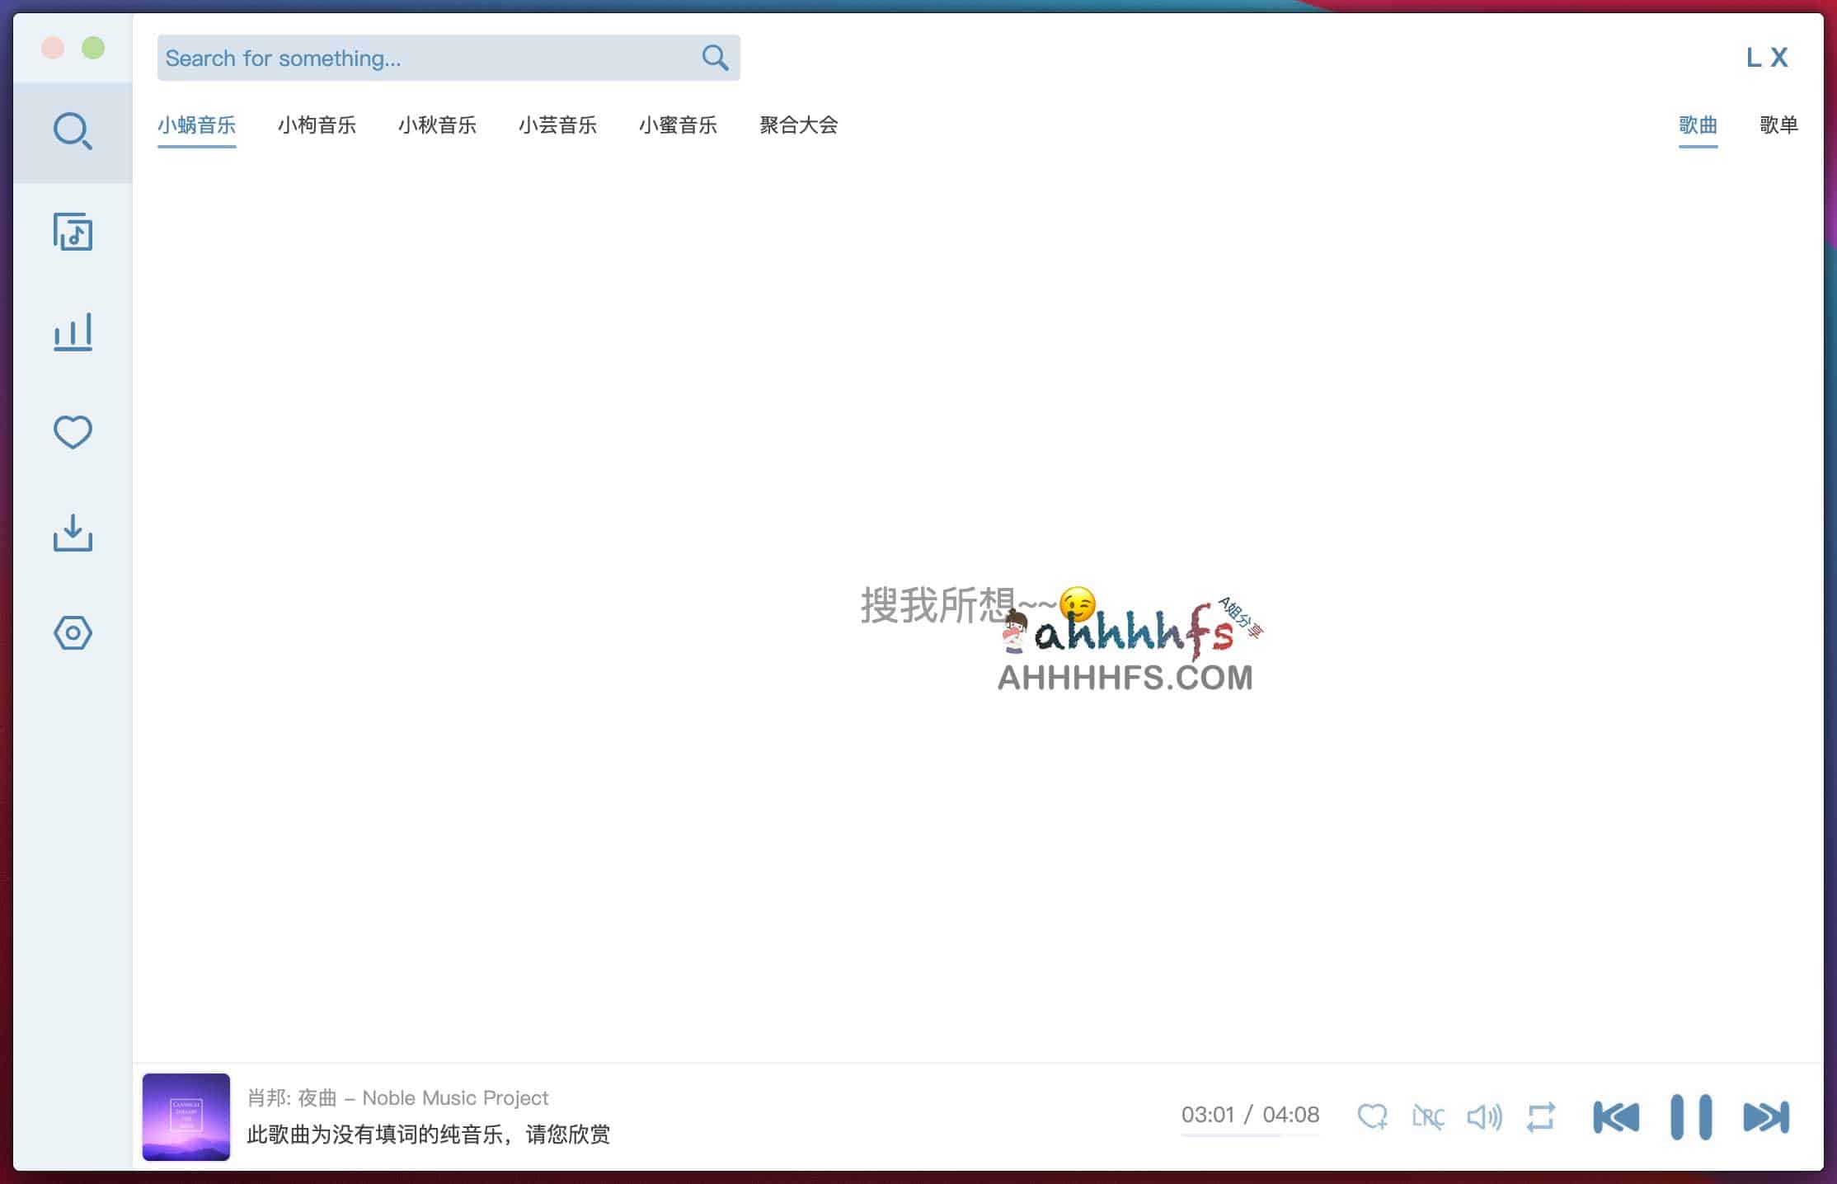Viewport: 1837px width, 1184px height.
Task: Switch to the 聚合大会 tab
Action: coord(797,125)
